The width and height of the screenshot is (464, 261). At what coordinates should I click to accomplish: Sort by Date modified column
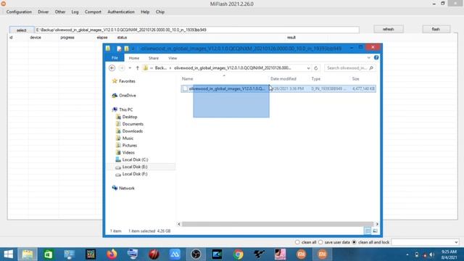tap(283, 79)
